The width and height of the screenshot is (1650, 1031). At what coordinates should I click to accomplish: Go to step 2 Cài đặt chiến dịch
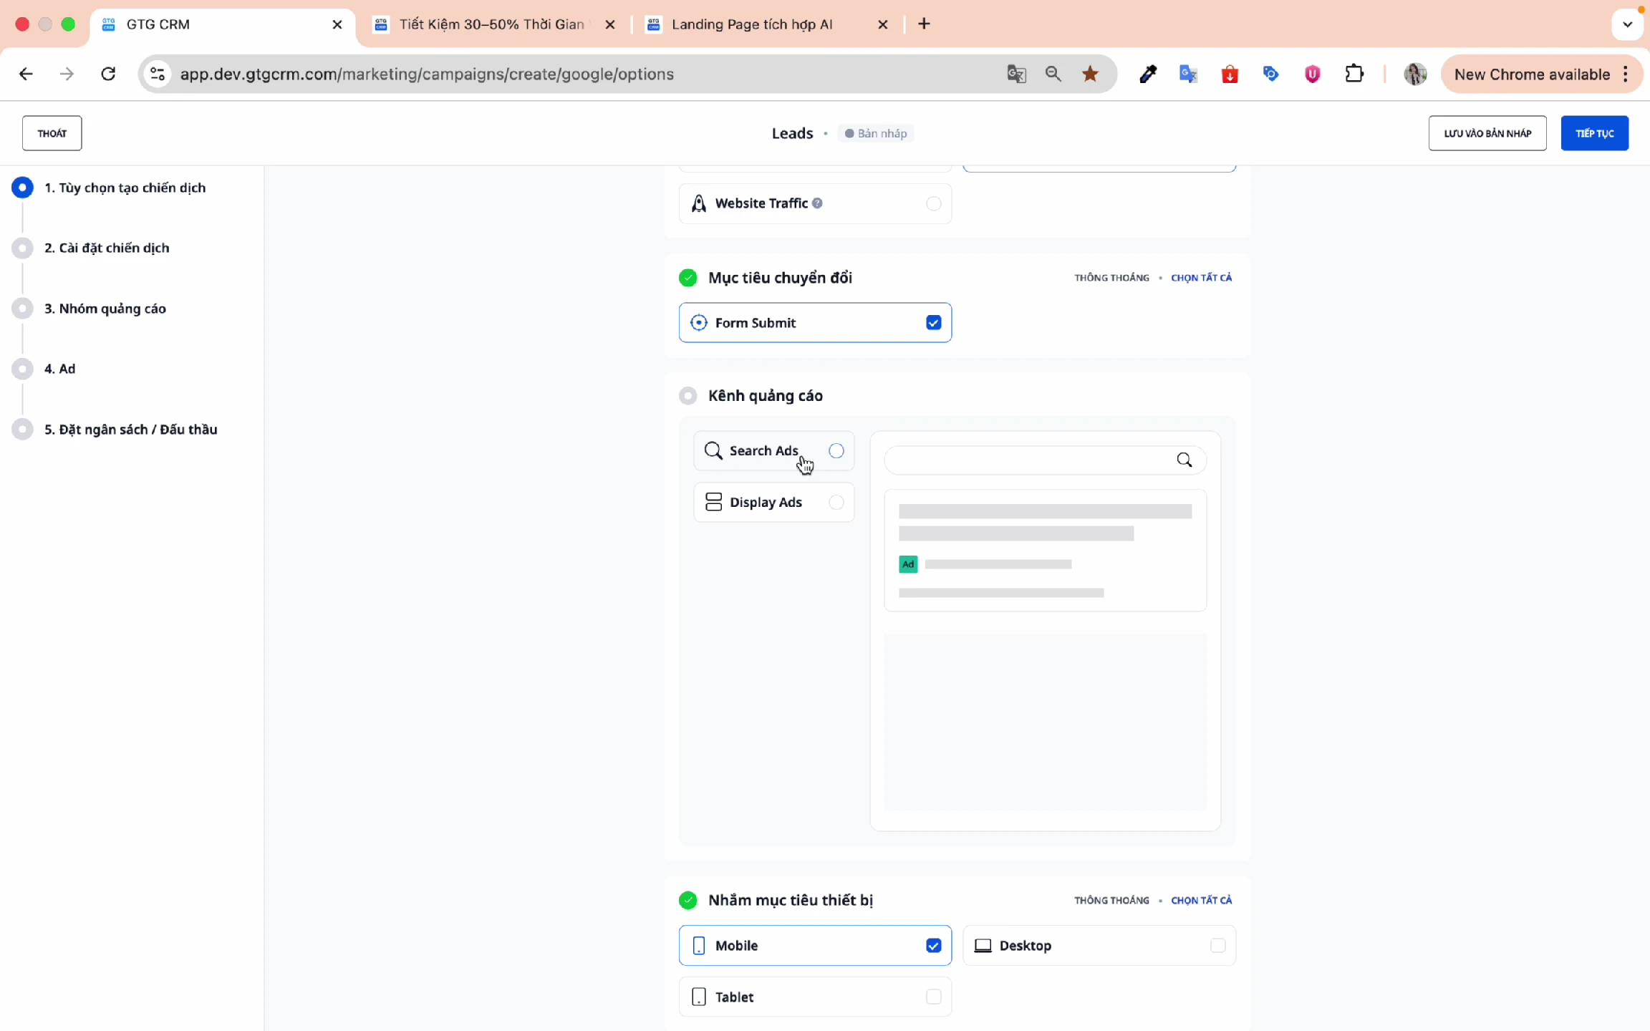(x=107, y=248)
